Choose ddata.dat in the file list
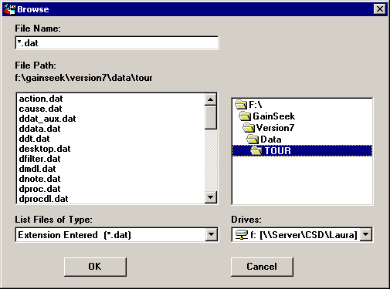 point(40,129)
